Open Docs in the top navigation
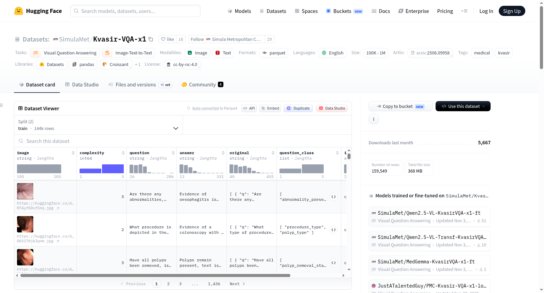Viewport: 544px width, 293px height. tap(380, 11)
